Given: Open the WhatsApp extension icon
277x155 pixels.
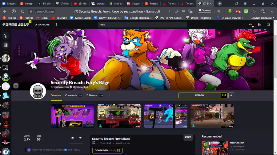Looking at the screenshot, I should tap(246, 11).
